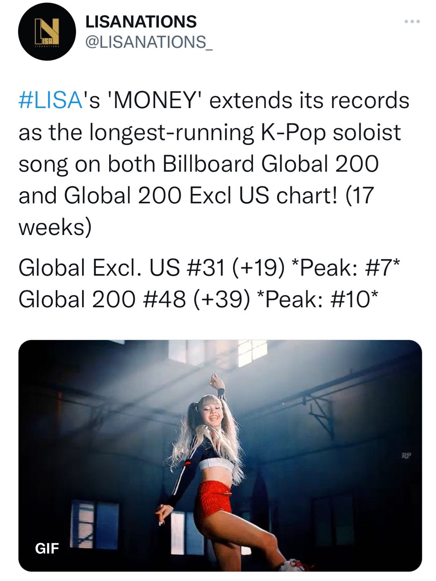Open the @LISANATIONS_ handle link
436x581 pixels.
(149, 42)
